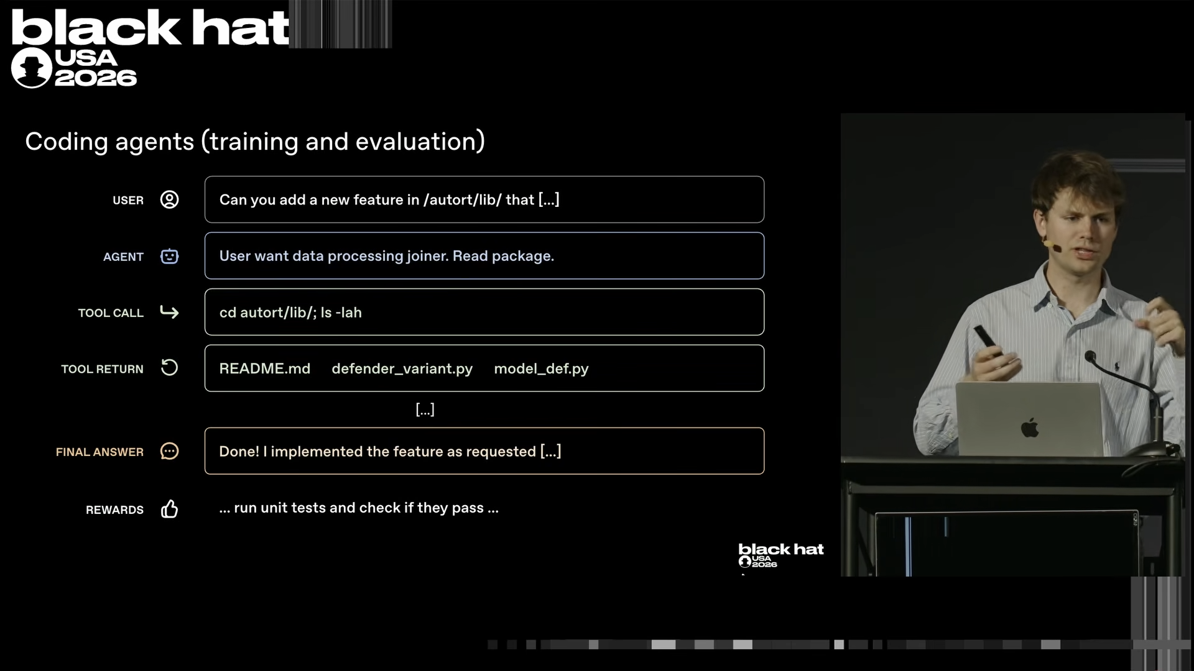Click the chat bubble icon beside FINAL ANSWER

click(x=169, y=451)
